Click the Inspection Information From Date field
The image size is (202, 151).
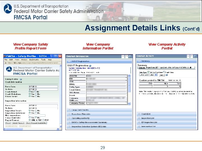[x=43, y=105]
